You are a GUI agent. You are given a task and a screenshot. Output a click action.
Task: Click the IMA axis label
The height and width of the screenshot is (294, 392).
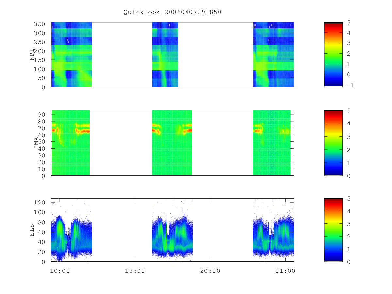pyautogui.click(x=36, y=143)
